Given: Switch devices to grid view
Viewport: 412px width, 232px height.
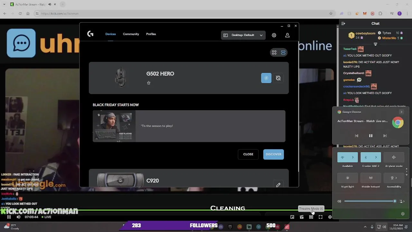Looking at the screenshot, I should pyautogui.click(x=274, y=53).
